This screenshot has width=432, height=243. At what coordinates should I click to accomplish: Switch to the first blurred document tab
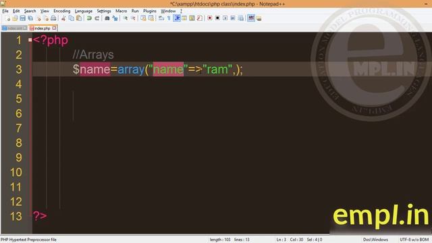14,28
